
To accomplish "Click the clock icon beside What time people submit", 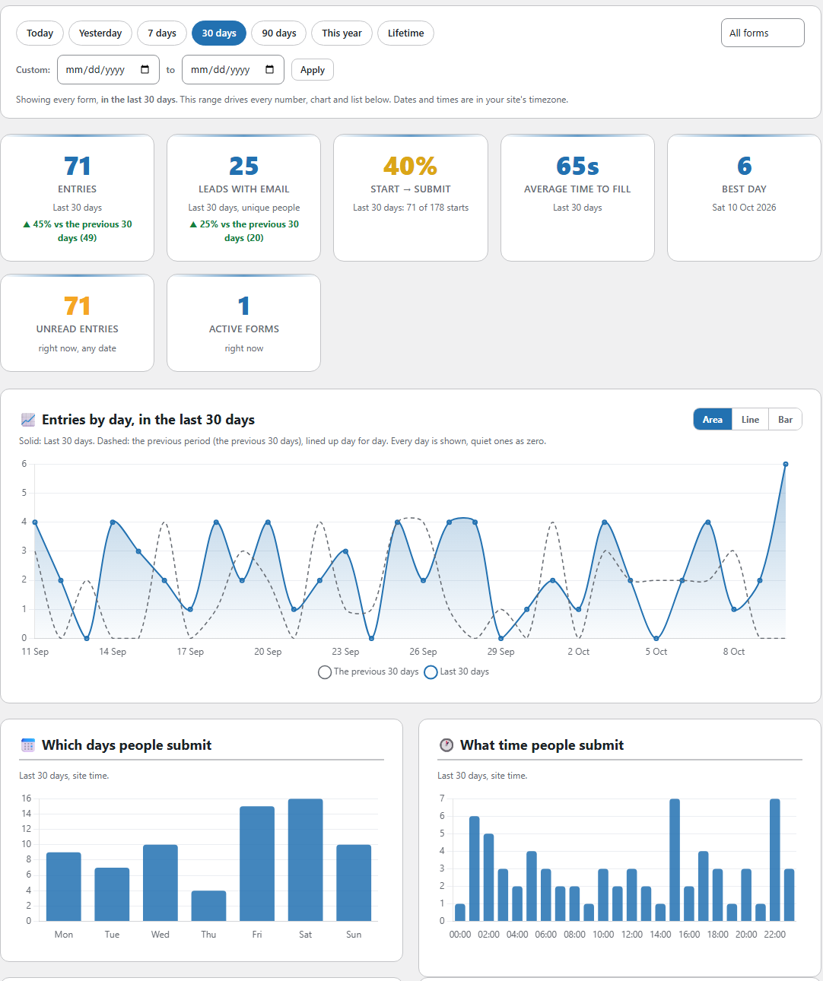I will tap(446, 745).
